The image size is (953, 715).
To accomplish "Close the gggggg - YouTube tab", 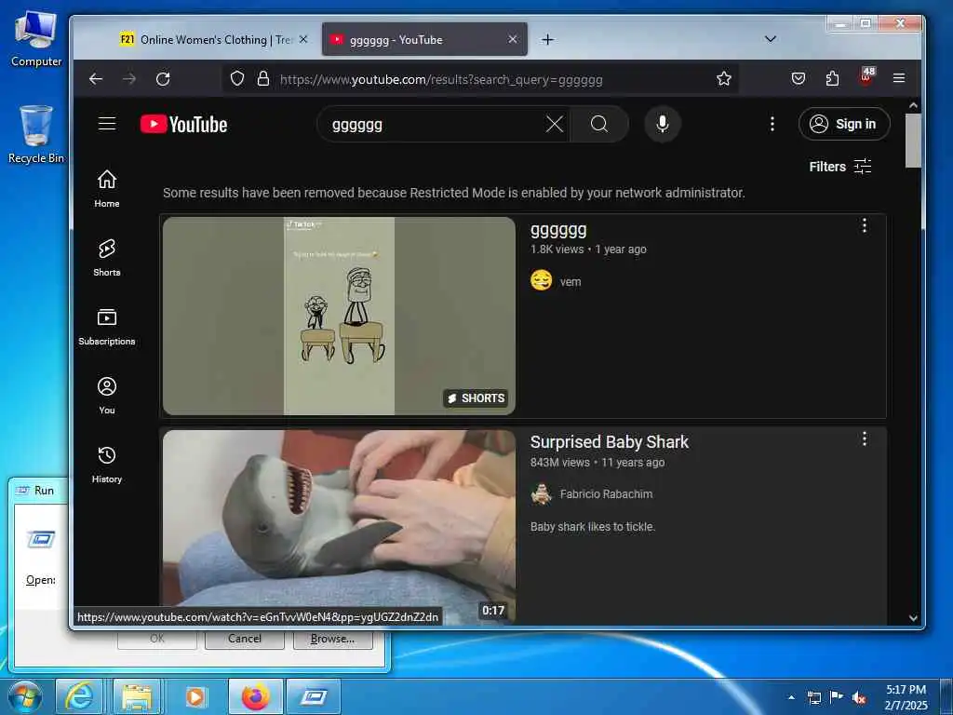I will point(513,39).
